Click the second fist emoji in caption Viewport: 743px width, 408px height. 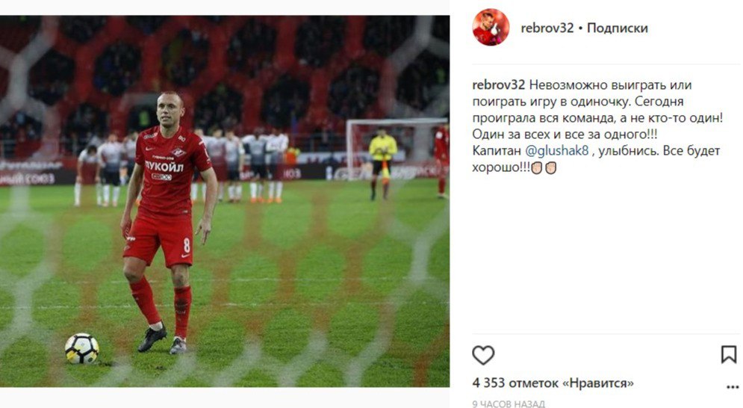coord(550,168)
